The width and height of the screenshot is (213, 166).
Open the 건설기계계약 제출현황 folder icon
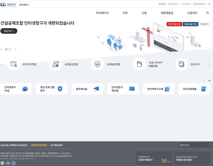[140, 64]
